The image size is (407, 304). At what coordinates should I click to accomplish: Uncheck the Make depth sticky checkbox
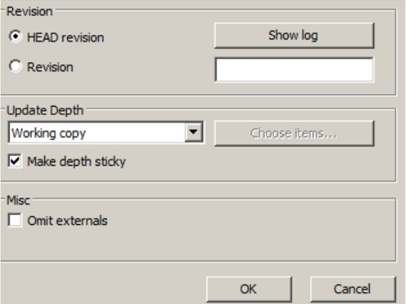point(14,161)
